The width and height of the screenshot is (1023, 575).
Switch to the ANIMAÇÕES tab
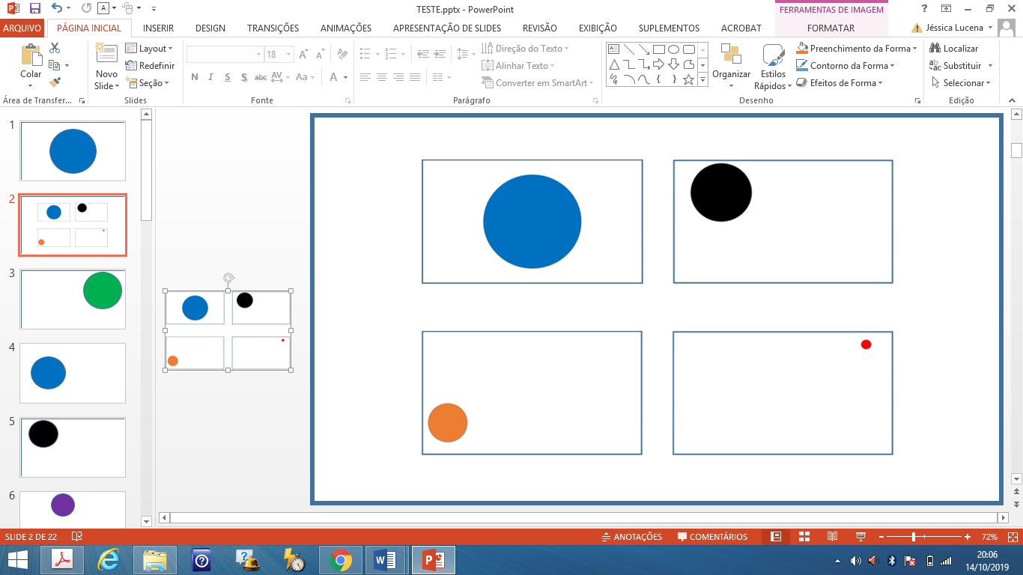click(x=345, y=28)
